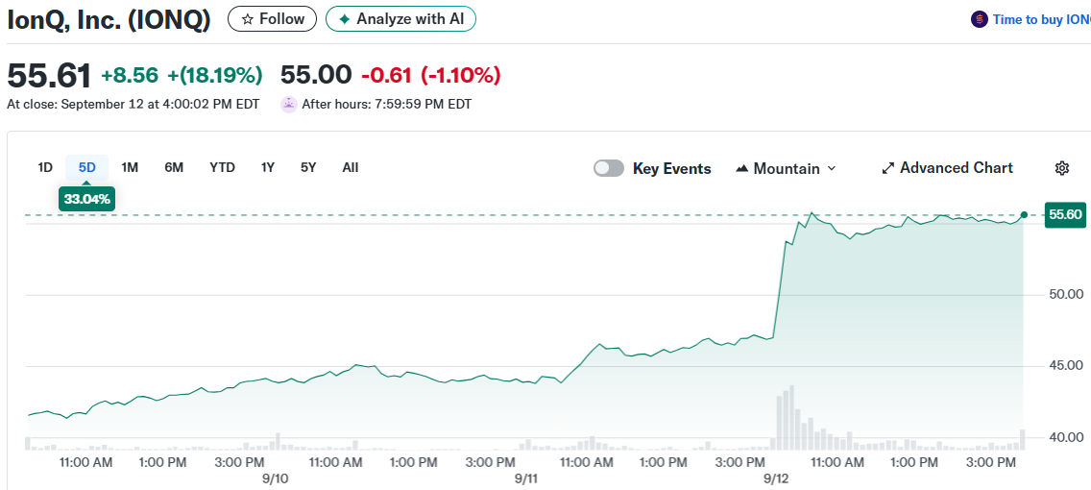
Task: Select the 1D range tab
Action: pyautogui.click(x=45, y=168)
